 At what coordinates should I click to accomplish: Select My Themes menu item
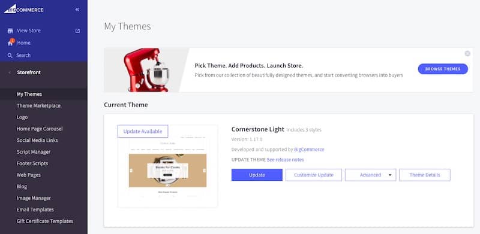pyautogui.click(x=29, y=94)
